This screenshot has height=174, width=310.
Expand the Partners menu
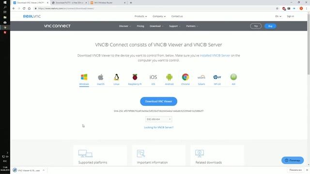(x=192, y=26)
